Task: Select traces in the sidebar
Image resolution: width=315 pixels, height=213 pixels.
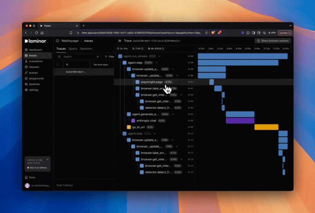Action: (38, 56)
